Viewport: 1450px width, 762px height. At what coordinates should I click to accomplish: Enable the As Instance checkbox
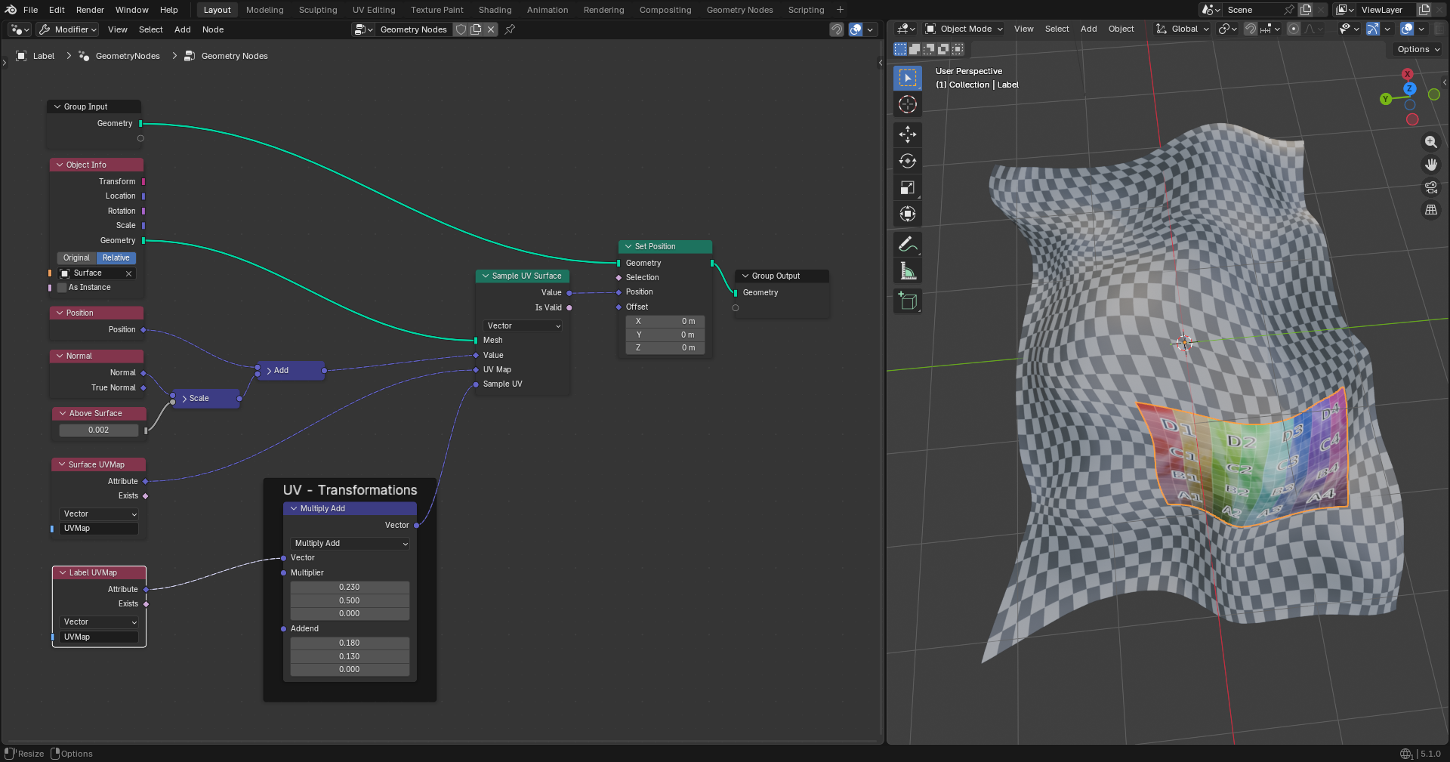(x=63, y=288)
